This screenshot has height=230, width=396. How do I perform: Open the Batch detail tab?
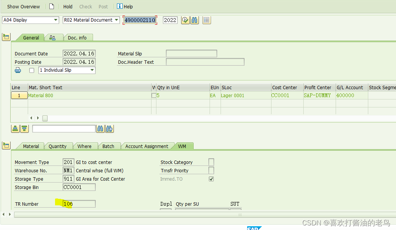108,146
